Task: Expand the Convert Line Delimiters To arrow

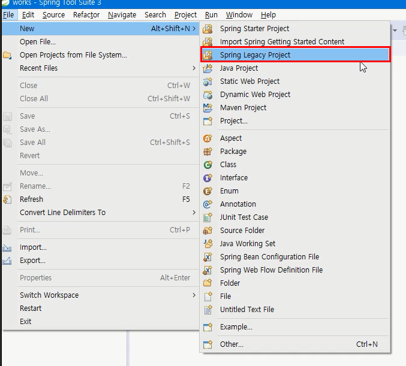Action: point(194,213)
